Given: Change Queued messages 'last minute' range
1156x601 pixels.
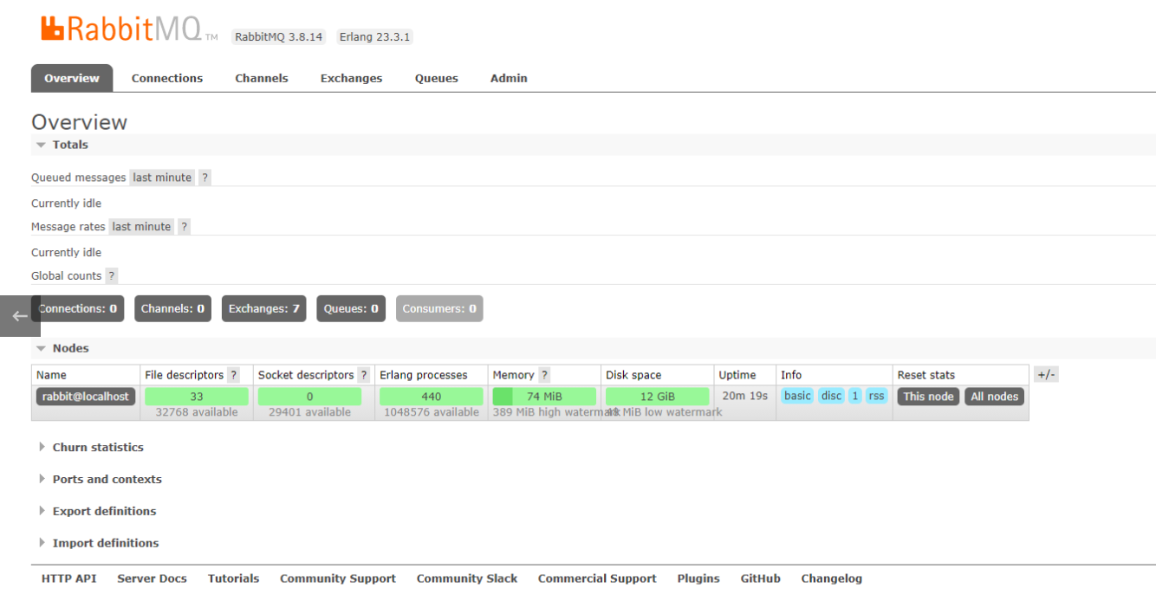Looking at the screenshot, I should pos(162,178).
